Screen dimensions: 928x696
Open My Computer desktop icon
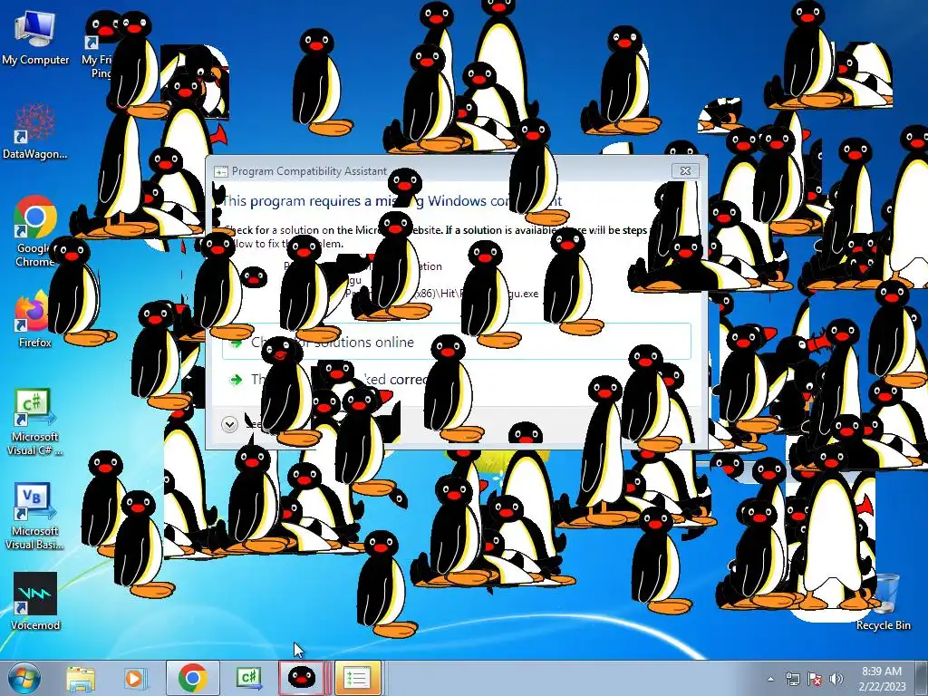pos(35,38)
